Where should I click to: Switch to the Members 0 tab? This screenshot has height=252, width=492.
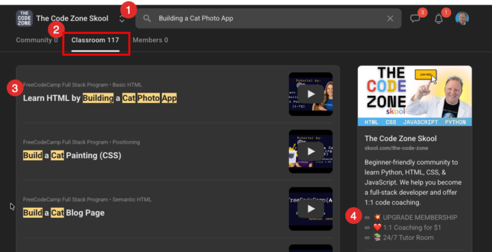pyautogui.click(x=150, y=40)
